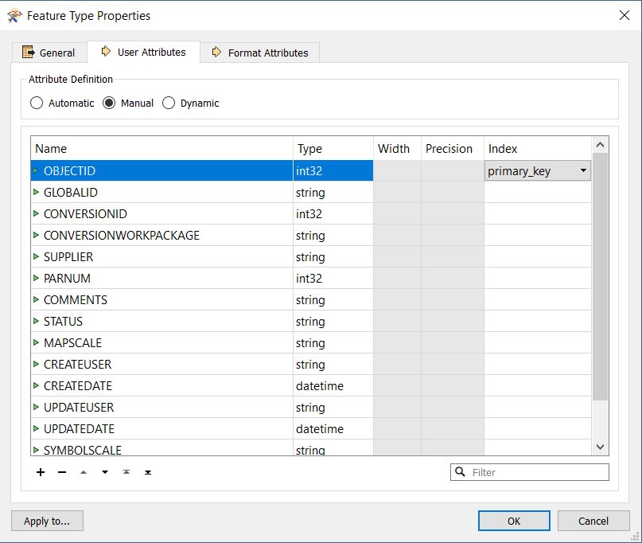Add a new attribute with the plus icon
This screenshot has height=543, width=642.
click(41, 472)
